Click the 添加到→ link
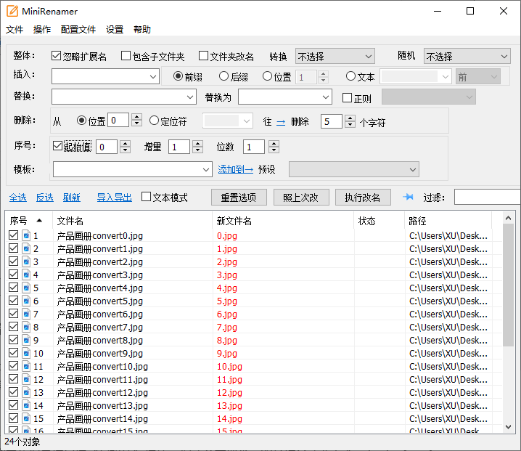The image size is (521, 451). [236, 169]
